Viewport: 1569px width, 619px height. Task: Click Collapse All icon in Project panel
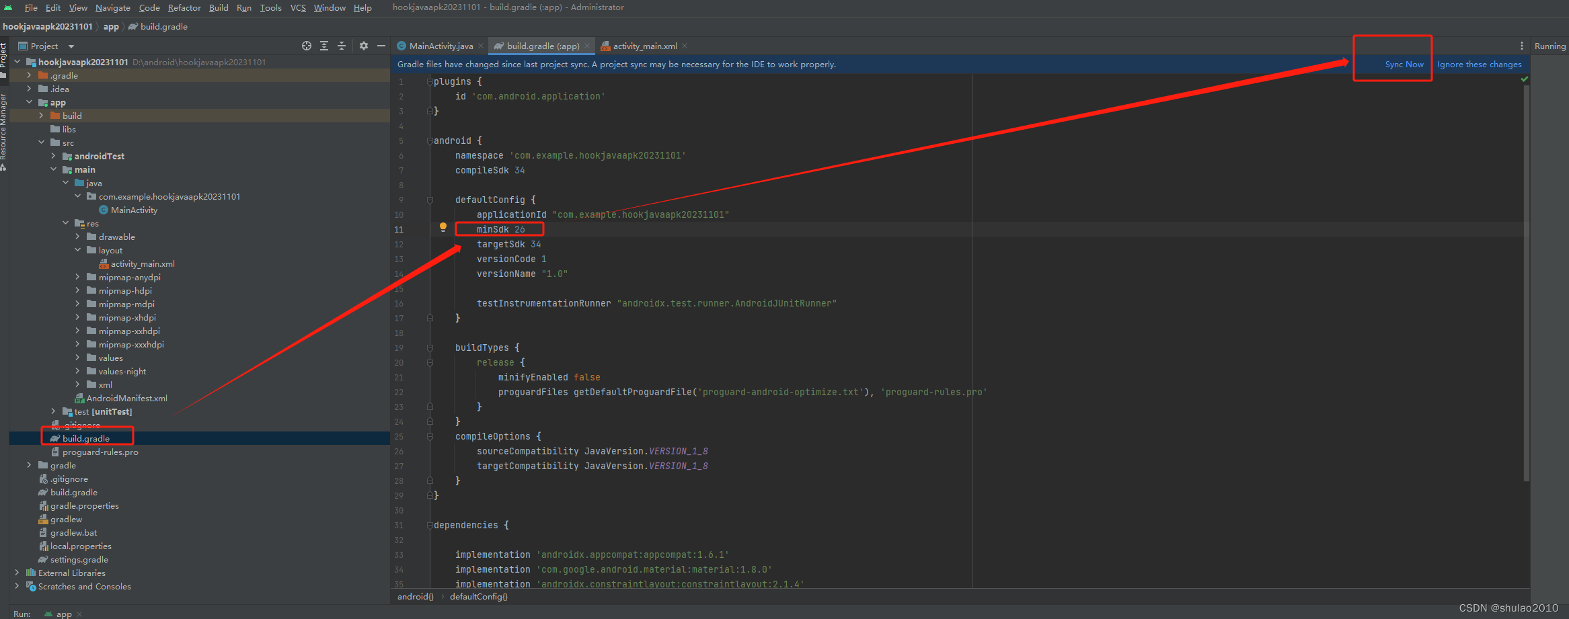point(341,46)
